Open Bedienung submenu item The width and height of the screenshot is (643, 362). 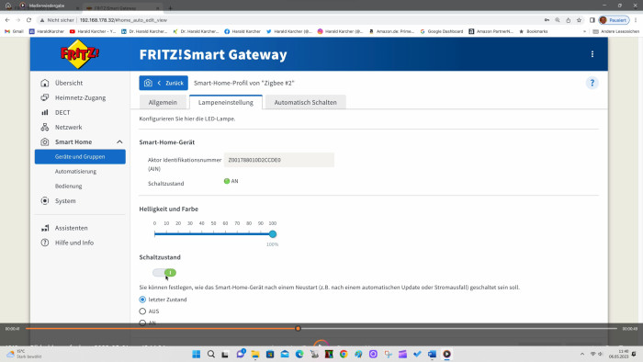pos(69,187)
